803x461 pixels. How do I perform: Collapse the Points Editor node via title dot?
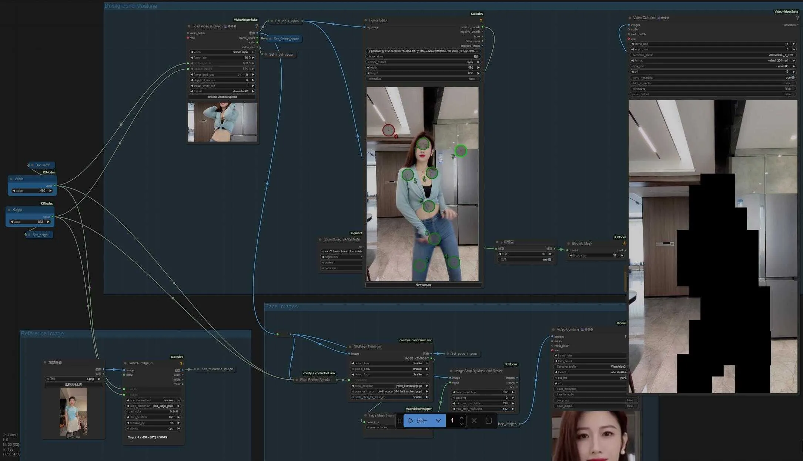tap(365, 20)
